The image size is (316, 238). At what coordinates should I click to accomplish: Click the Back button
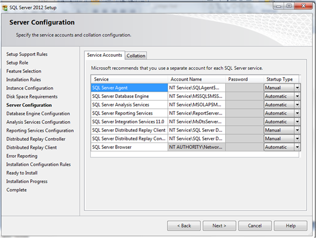coord(184,226)
